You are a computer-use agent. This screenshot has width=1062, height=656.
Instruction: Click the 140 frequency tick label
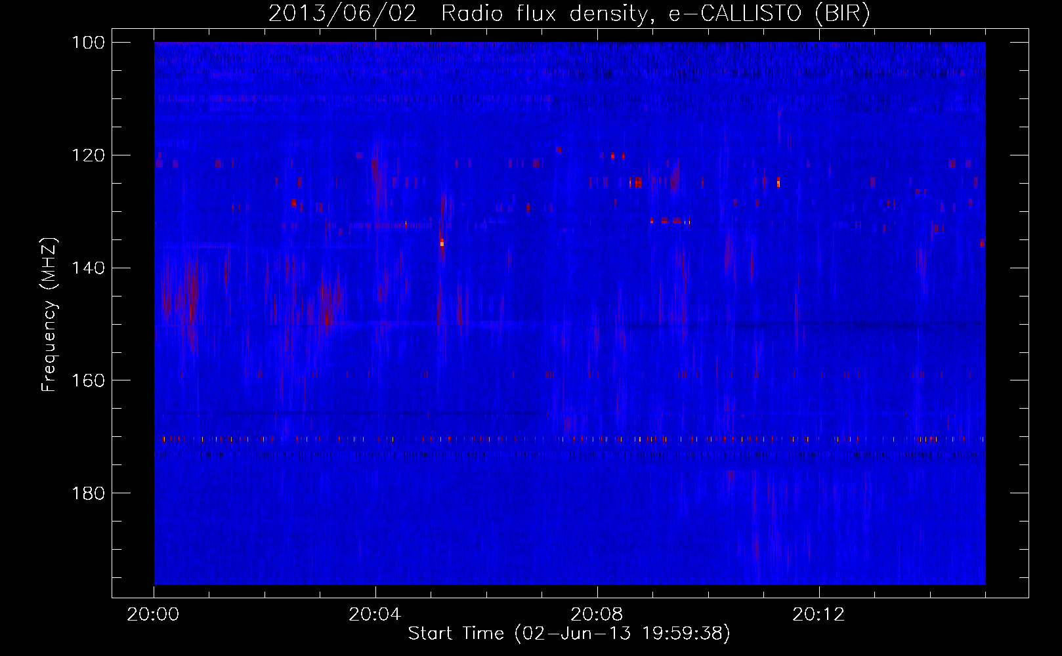click(x=87, y=268)
